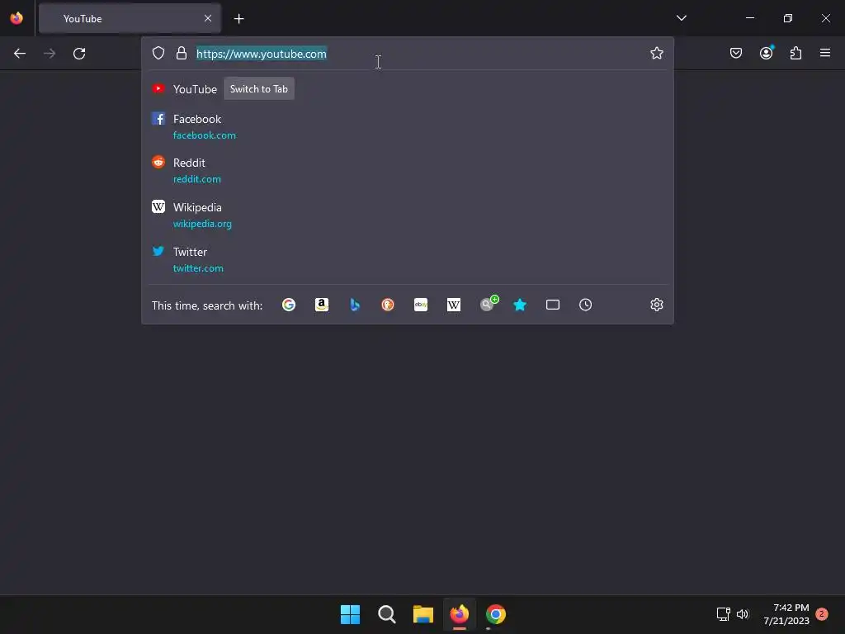
Task: Search bookmarks using the star icon
Action: click(520, 305)
